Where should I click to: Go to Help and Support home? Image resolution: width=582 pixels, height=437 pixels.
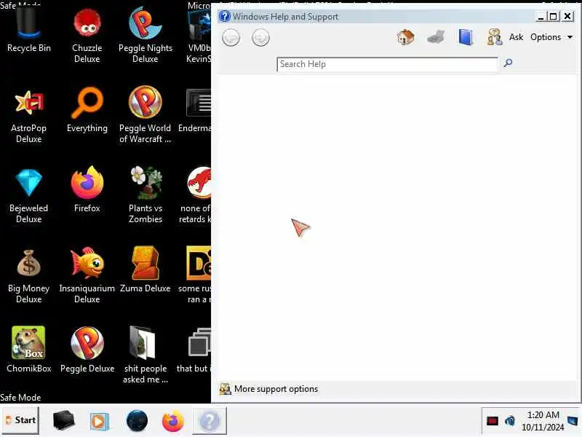click(x=405, y=37)
